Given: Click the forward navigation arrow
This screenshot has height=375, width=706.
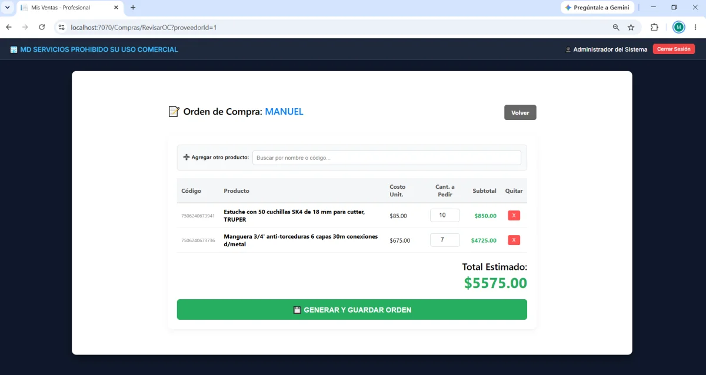Looking at the screenshot, I should (x=25, y=27).
